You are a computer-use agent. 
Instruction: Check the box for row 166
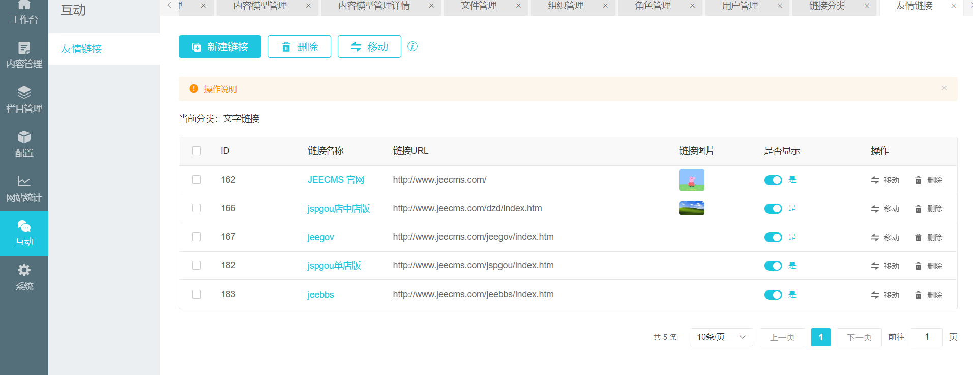pyautogui.click(x=197, y=208)
